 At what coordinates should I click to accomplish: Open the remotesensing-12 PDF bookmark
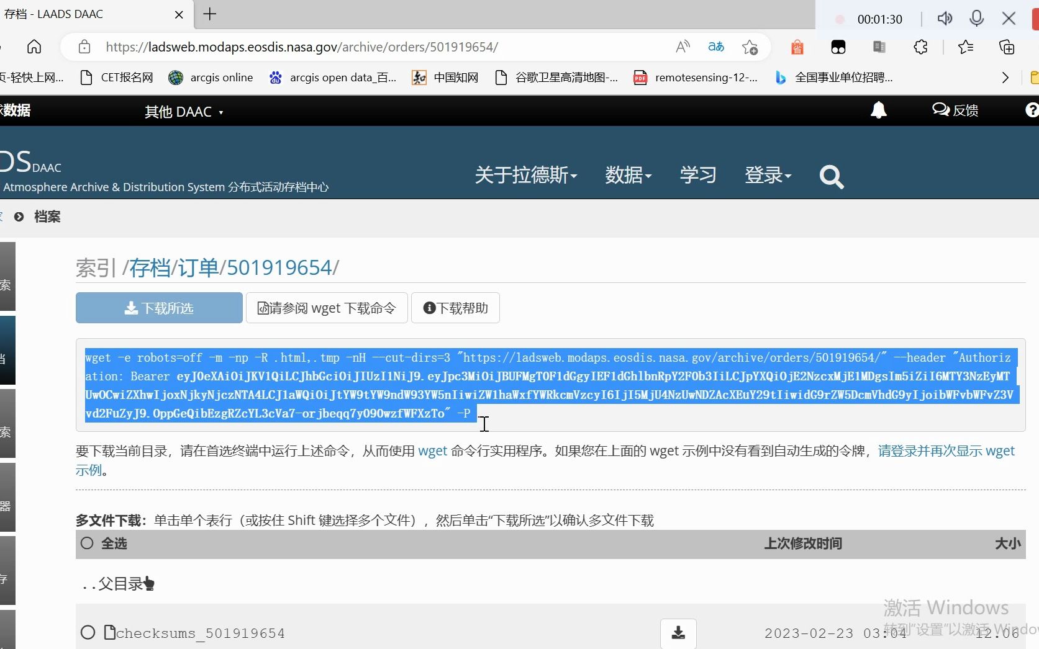(696, 78)
